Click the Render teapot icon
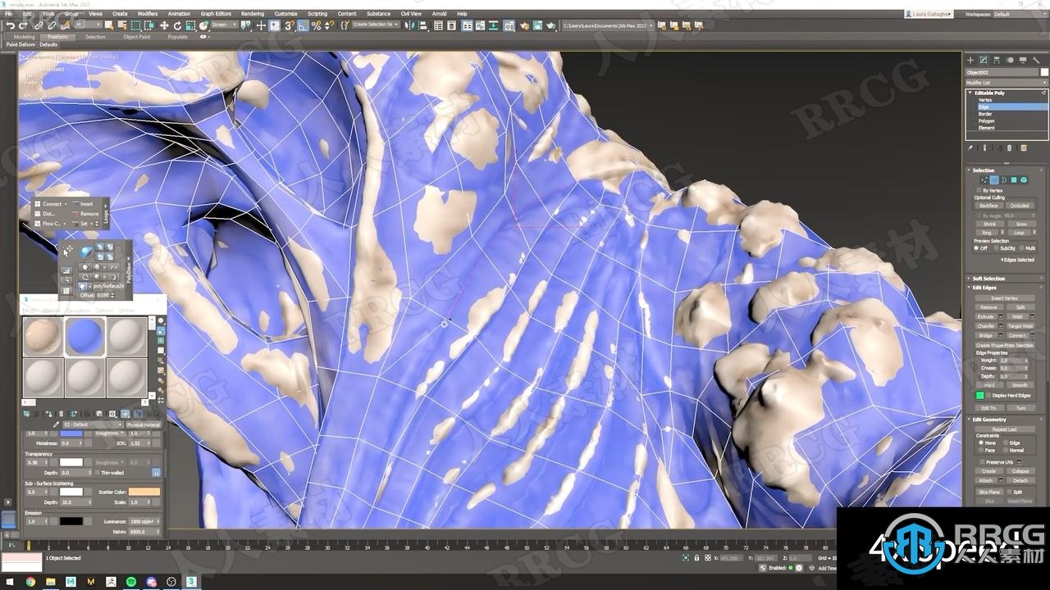The height and width of the screenshot is (590, 1050). click(x=551, y=25)
